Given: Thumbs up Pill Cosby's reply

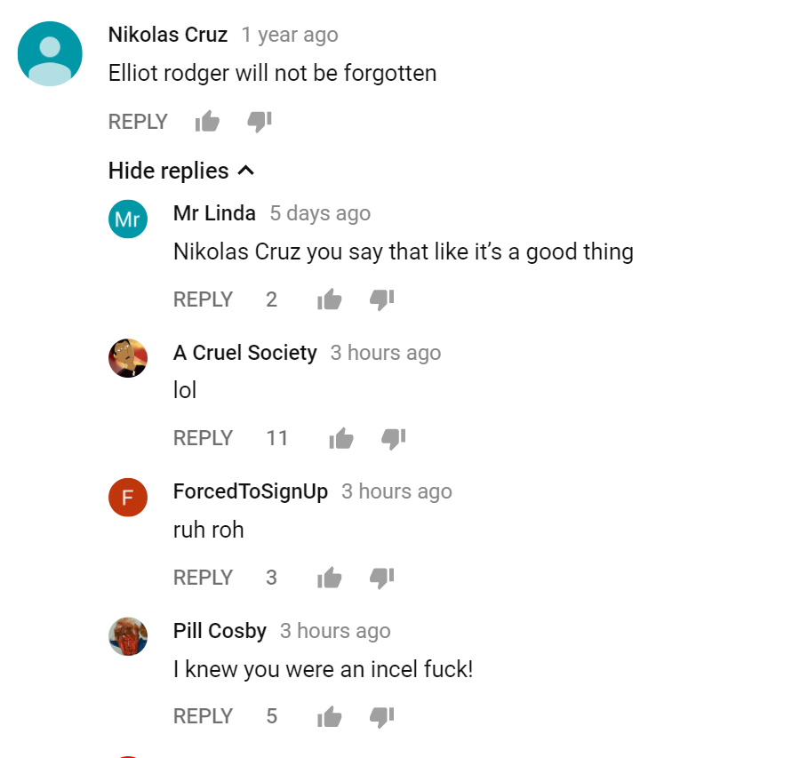Looking at the screenshot, I should tap(330, 716).
